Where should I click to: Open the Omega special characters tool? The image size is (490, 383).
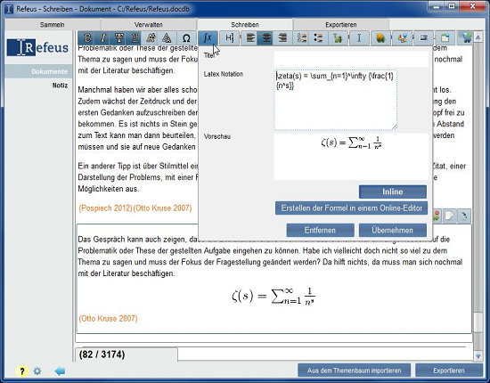(186, 38)
